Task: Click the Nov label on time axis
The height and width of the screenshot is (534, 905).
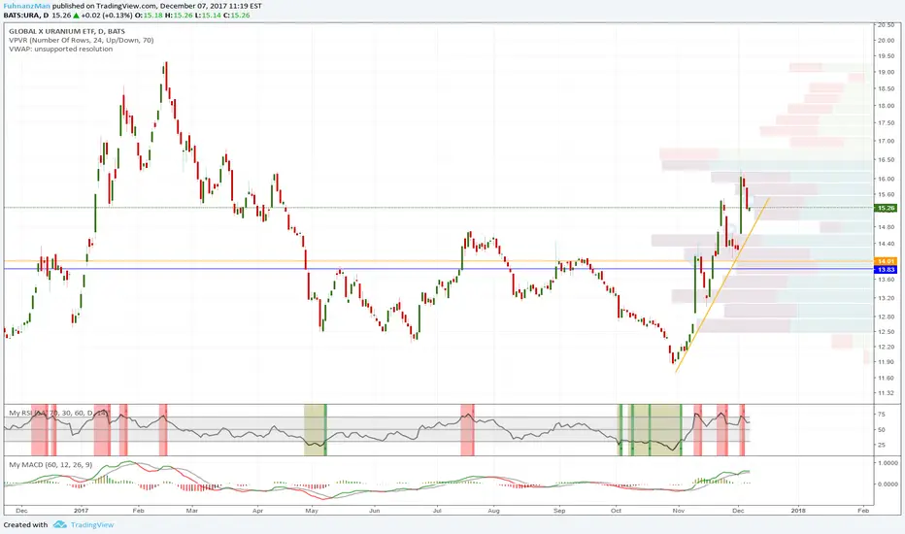Action: coord(678,511)
